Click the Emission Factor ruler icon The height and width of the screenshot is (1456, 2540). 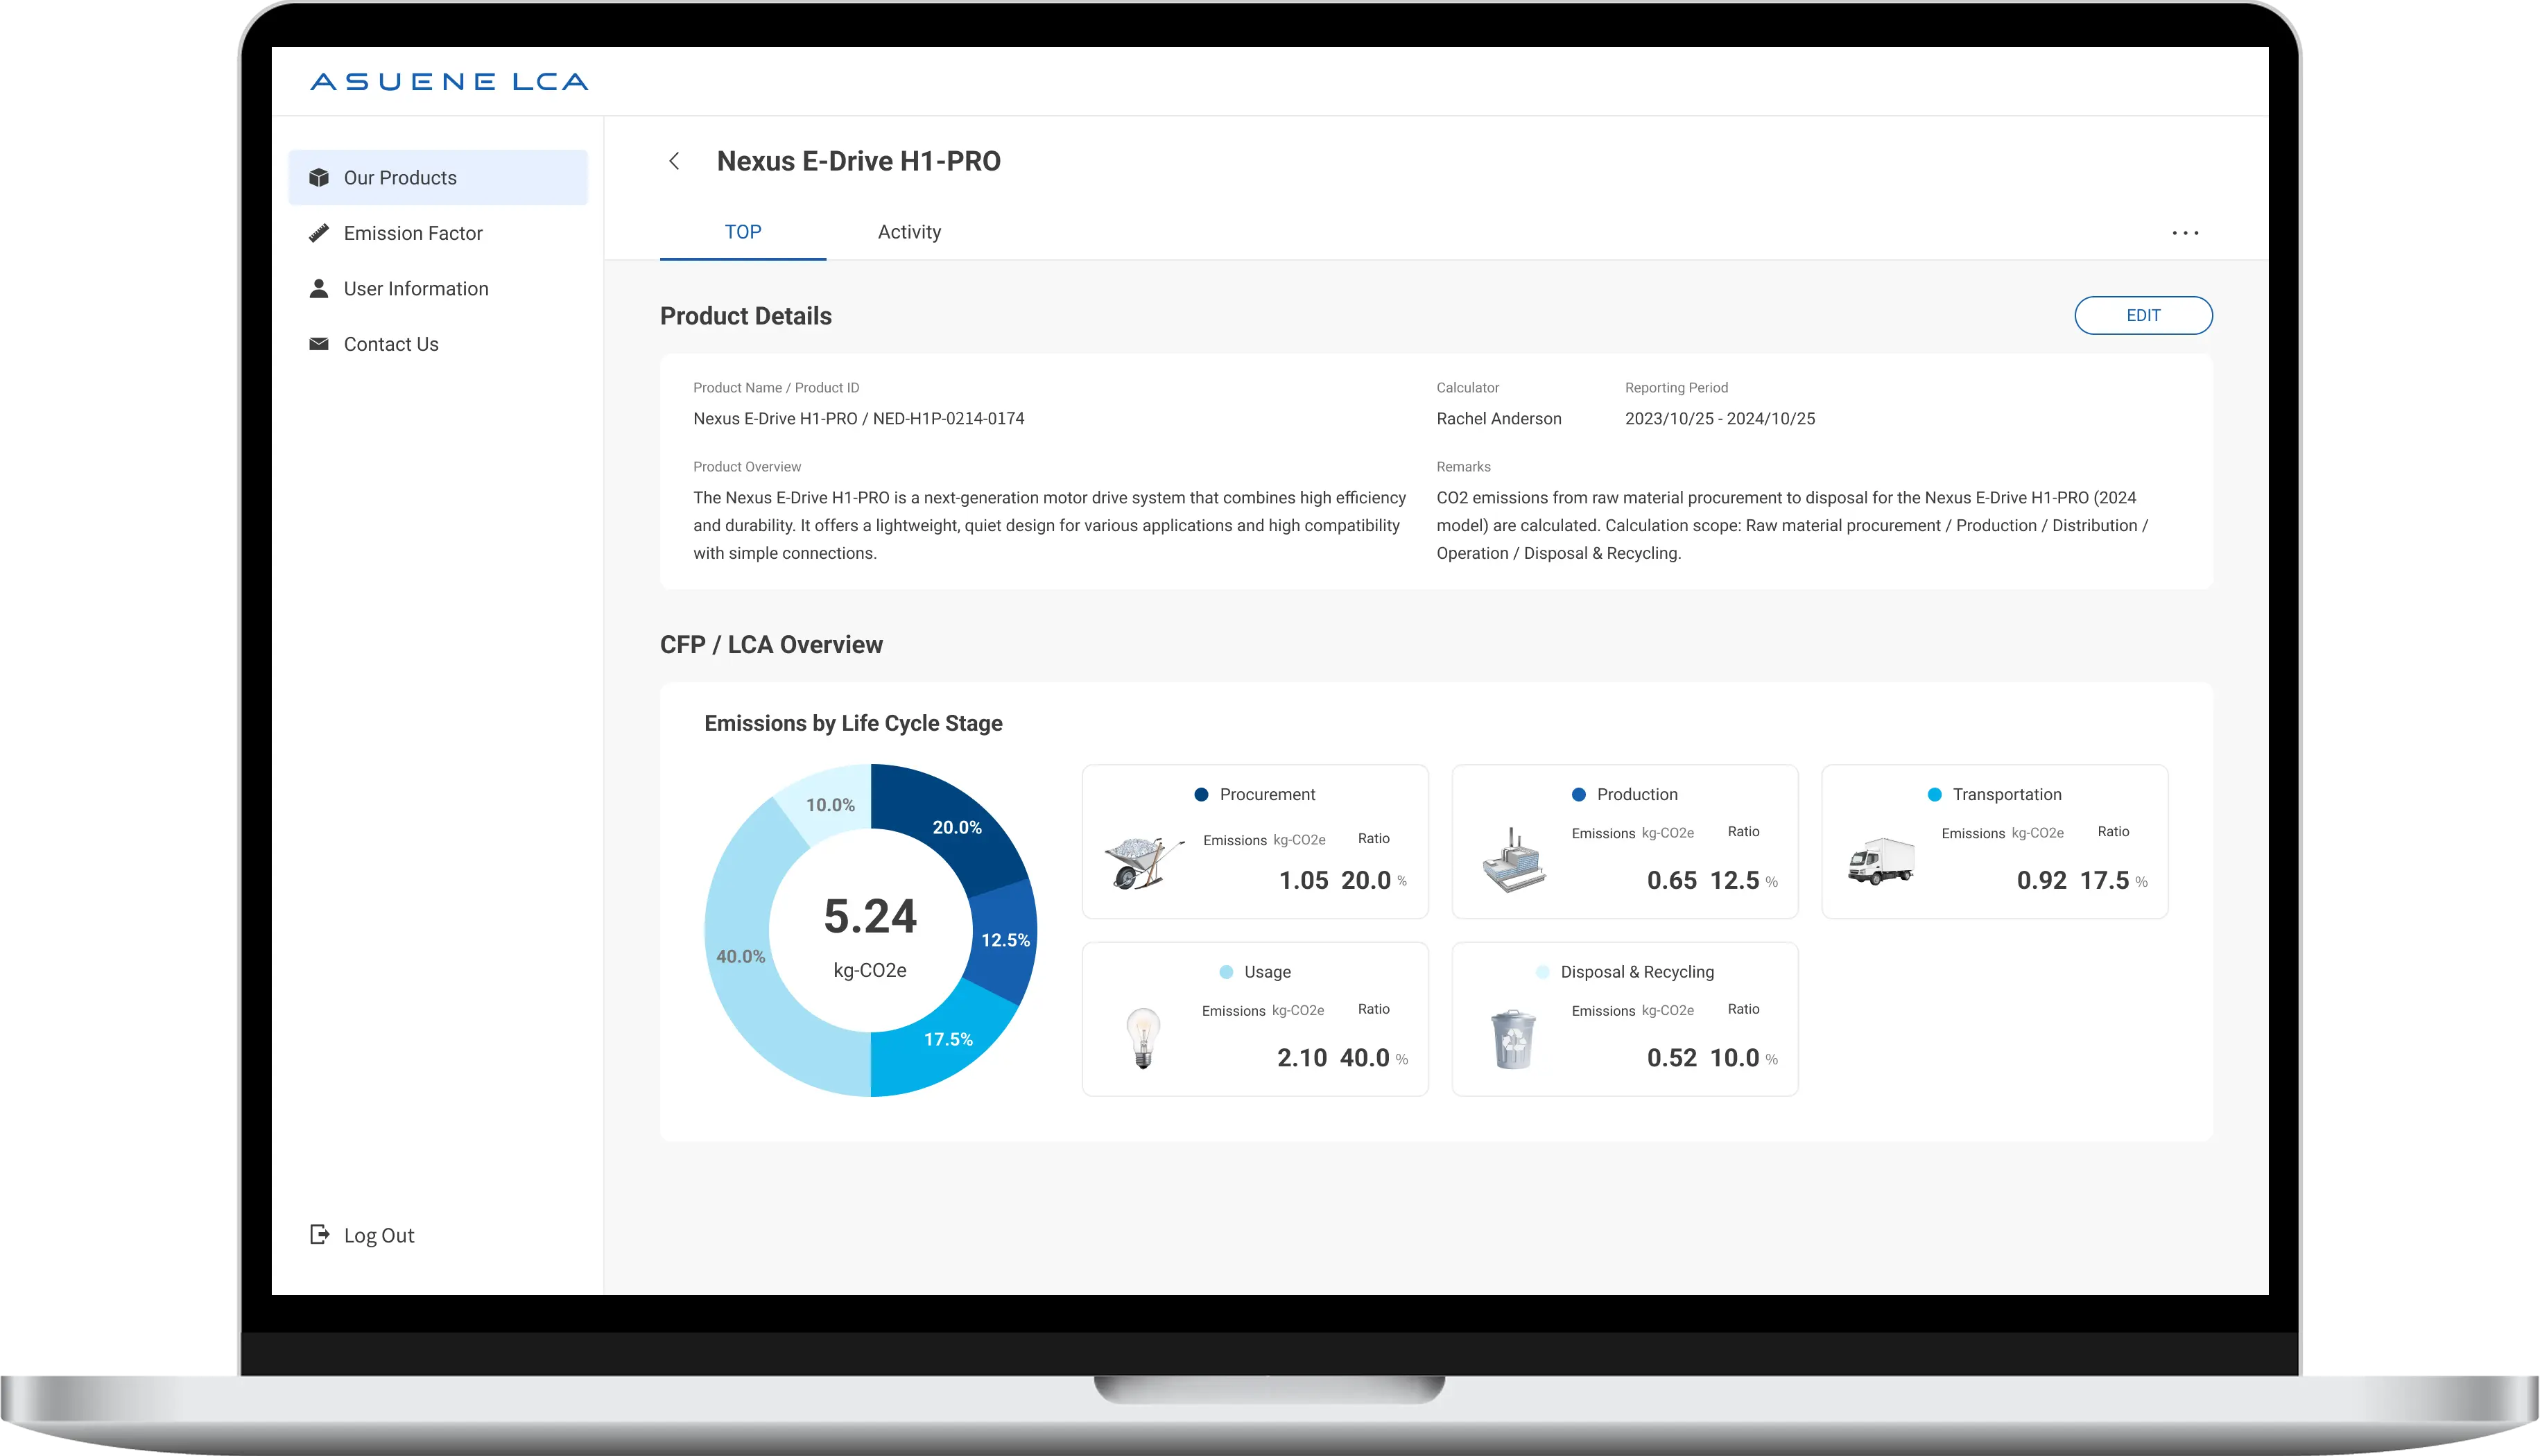[319, 233]
